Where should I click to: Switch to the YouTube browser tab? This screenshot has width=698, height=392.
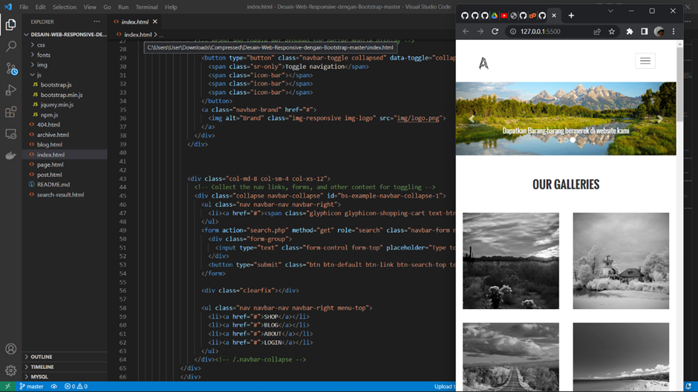pos(504,16)
